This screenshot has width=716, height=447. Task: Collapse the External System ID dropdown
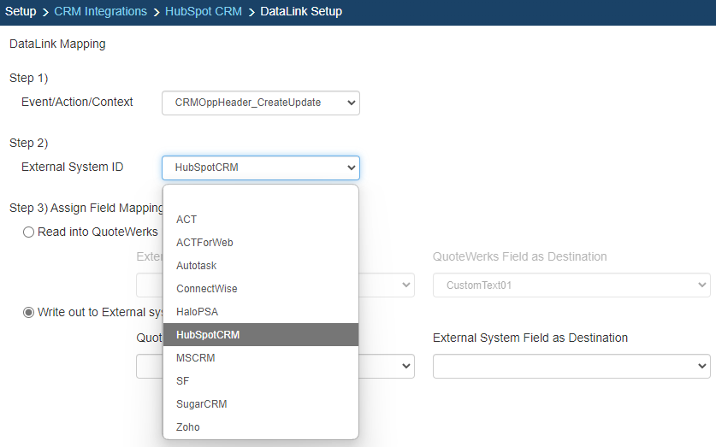(x=260, y=168)
